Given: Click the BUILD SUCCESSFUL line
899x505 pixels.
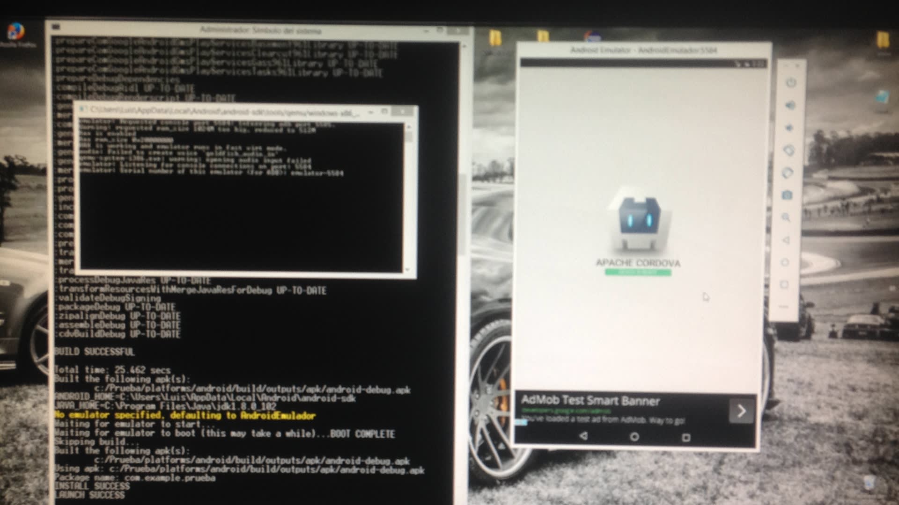Looking at the screenshot, I should [x=95, y=352].
